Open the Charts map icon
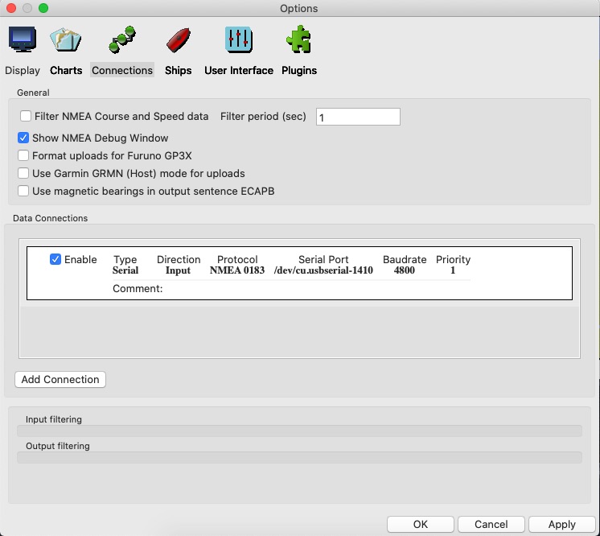The width and height of the screenshot is (600, 536). pyautogui.click(x=65, y=39)
